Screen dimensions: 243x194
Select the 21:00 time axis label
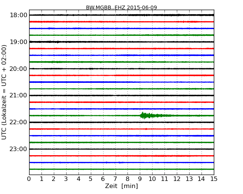pyautogui.click(x=18, y=96)
